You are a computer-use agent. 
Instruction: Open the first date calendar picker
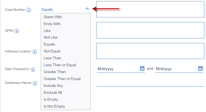(x=142, y=68)
